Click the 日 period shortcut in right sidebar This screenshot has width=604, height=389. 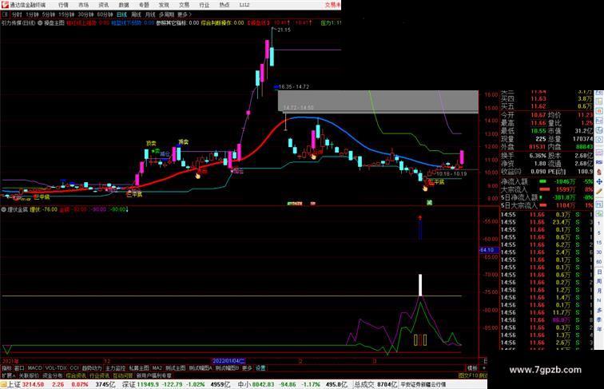click(x=599, y=272)
